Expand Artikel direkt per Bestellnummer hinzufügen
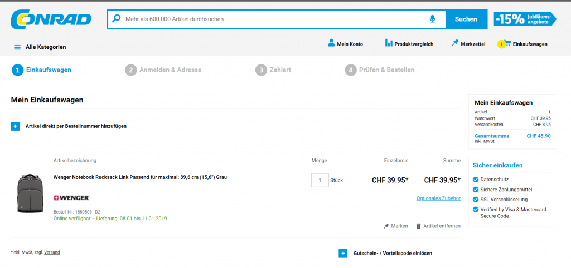 [x=15, y=126]
